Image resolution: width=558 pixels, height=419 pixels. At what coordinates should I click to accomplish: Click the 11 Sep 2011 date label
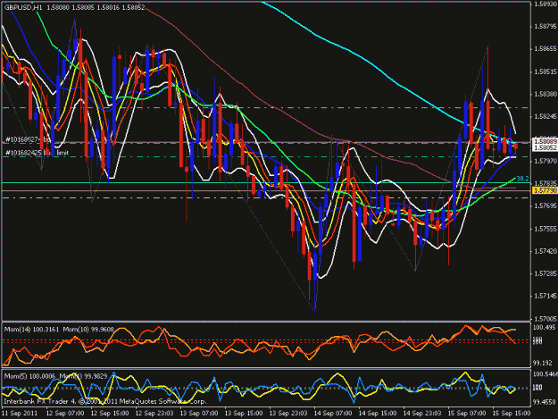click(x=20, y=414)
